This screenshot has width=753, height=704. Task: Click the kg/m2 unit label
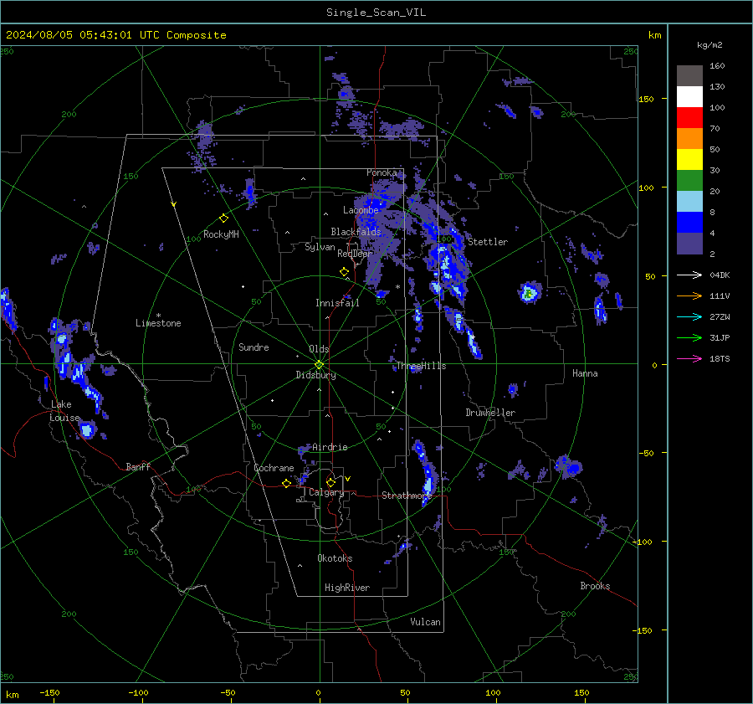709,45
